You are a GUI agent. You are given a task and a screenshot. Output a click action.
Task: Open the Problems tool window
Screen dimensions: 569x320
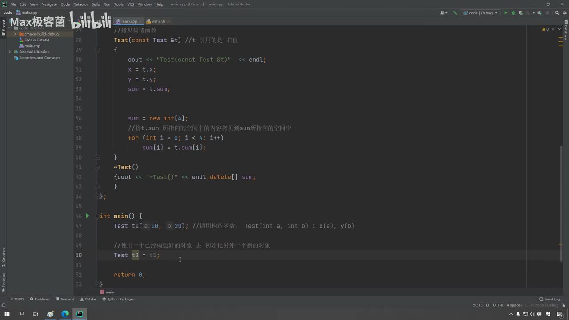40,299
